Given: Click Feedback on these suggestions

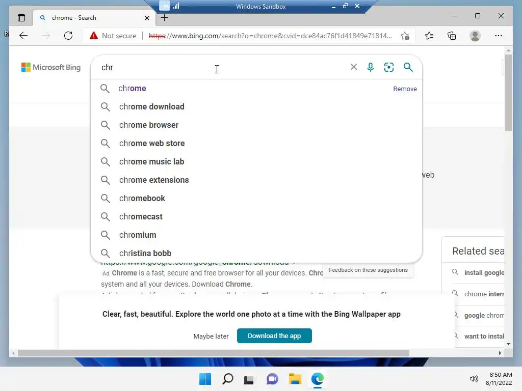Looking at the screenshot, I should coord(368,270).
